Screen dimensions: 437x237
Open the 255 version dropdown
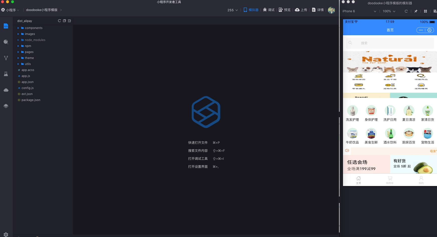(233, 10)
